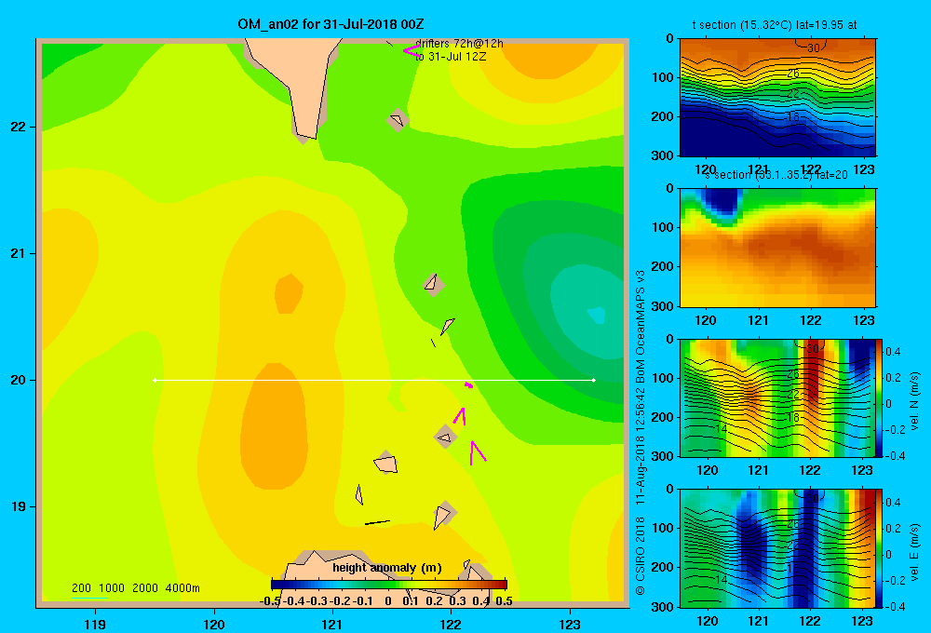Click the 14 contour label in vel. N panel

721,429
